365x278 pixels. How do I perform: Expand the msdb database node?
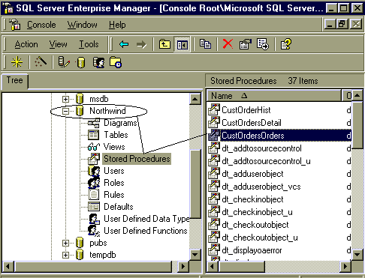pos(65,99)
